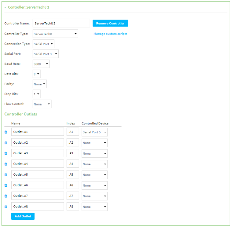Edit the .A8 index field
Screen dimensions: 232x227
tap(73, 206)
